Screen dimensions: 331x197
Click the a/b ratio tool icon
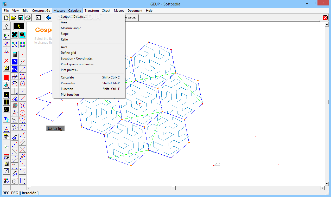15,127
